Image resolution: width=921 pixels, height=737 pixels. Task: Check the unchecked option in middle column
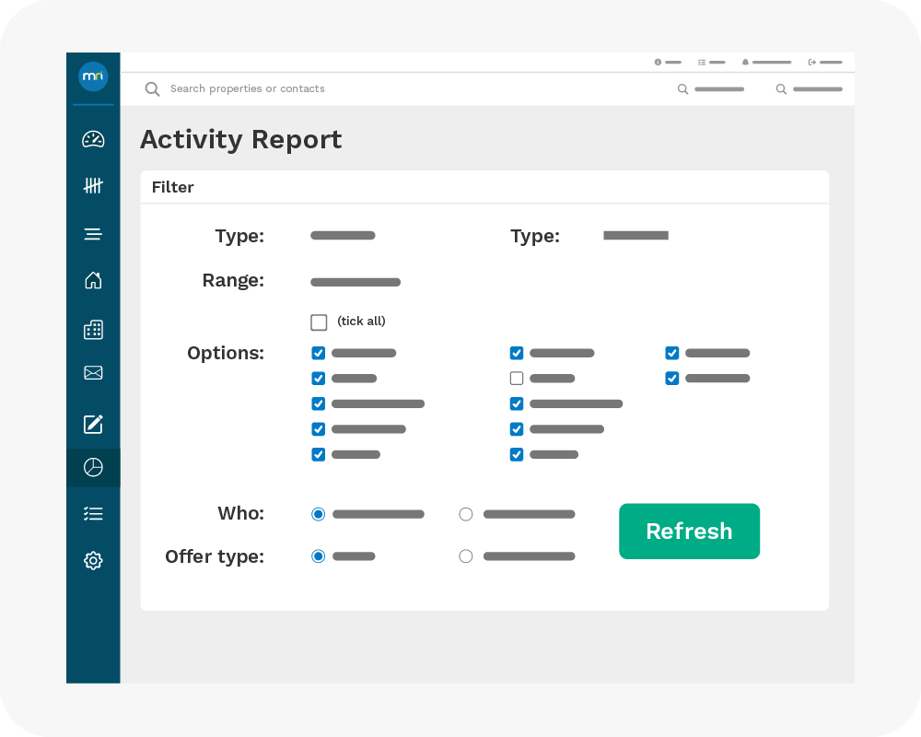click(517, 379)
